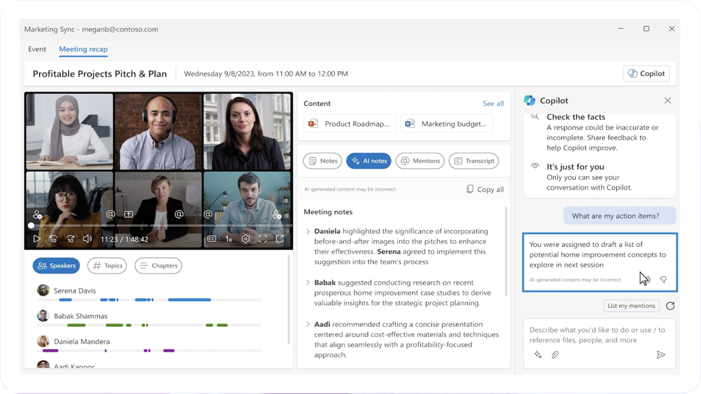This screenshot has width=701, height=394.
Task: Click the video progress scrubber handle
Action: pos(31,226)
